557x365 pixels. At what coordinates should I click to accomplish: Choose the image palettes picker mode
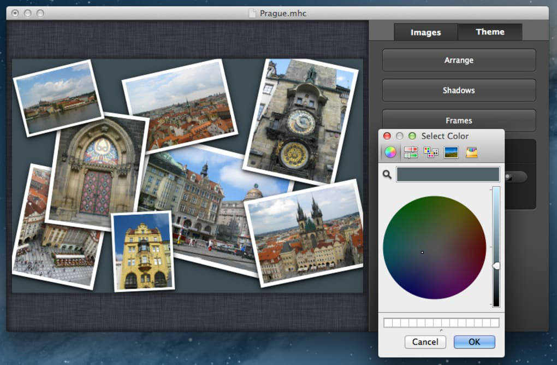pos(451,152)
